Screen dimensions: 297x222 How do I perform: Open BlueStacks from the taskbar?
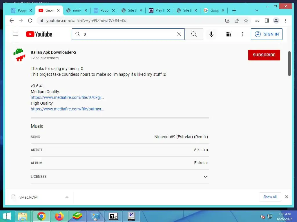pyautogui.click(x=77, y=216)
